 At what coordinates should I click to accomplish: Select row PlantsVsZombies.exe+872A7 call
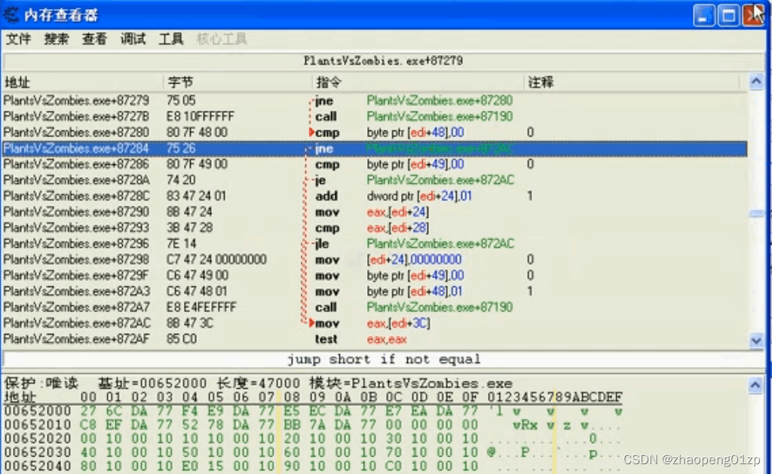(x=375, y=307)
